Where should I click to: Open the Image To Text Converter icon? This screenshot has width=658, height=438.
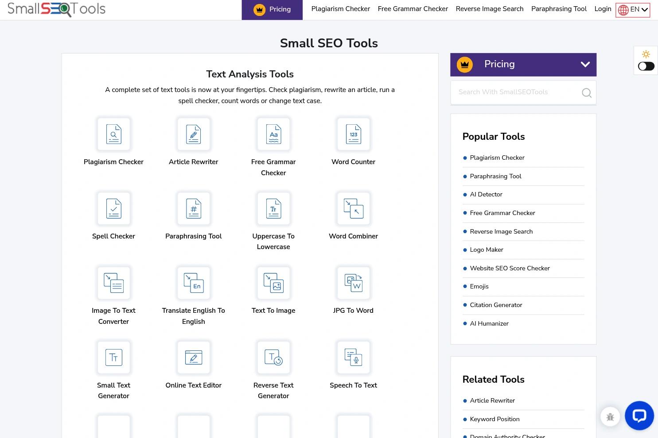click(x=113, y=283)
